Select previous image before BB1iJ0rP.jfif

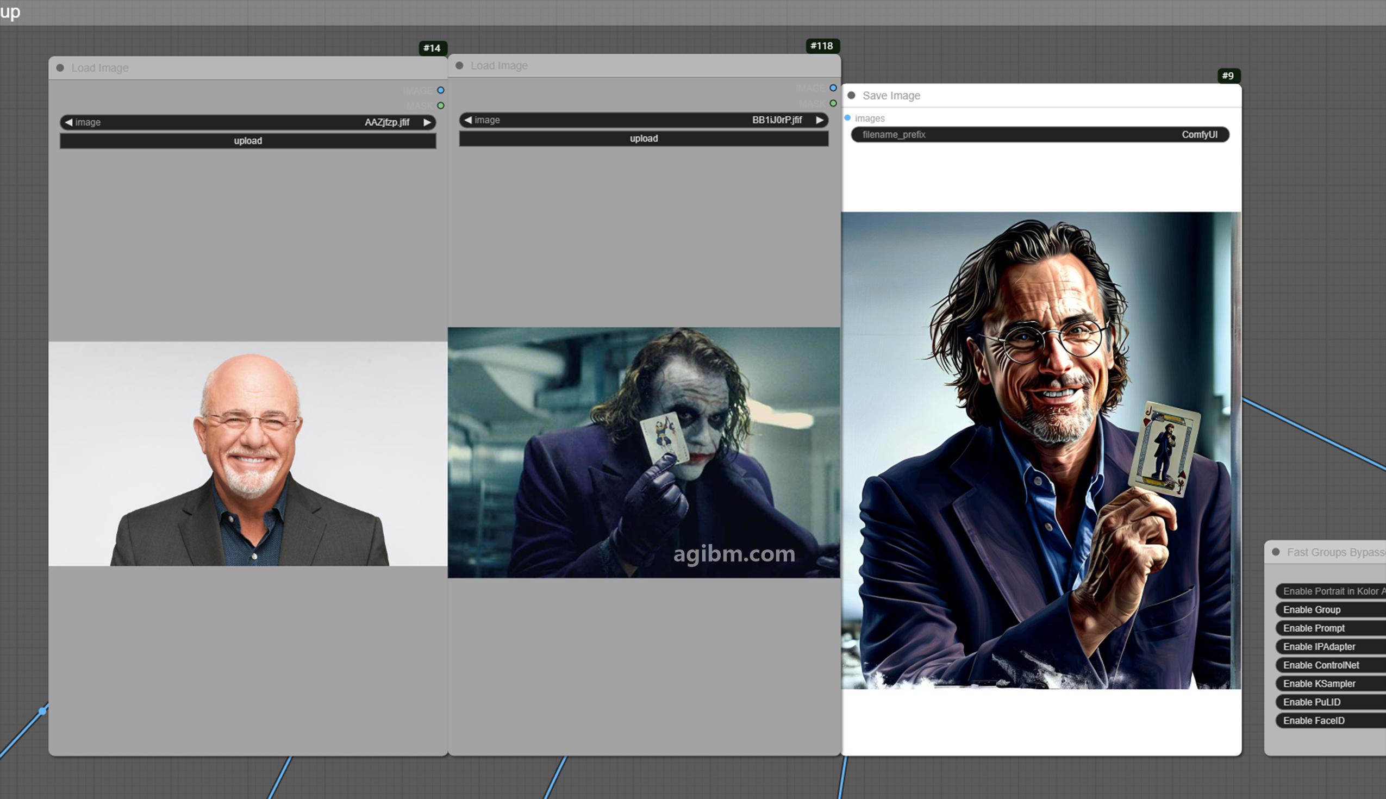pos(468,120)
